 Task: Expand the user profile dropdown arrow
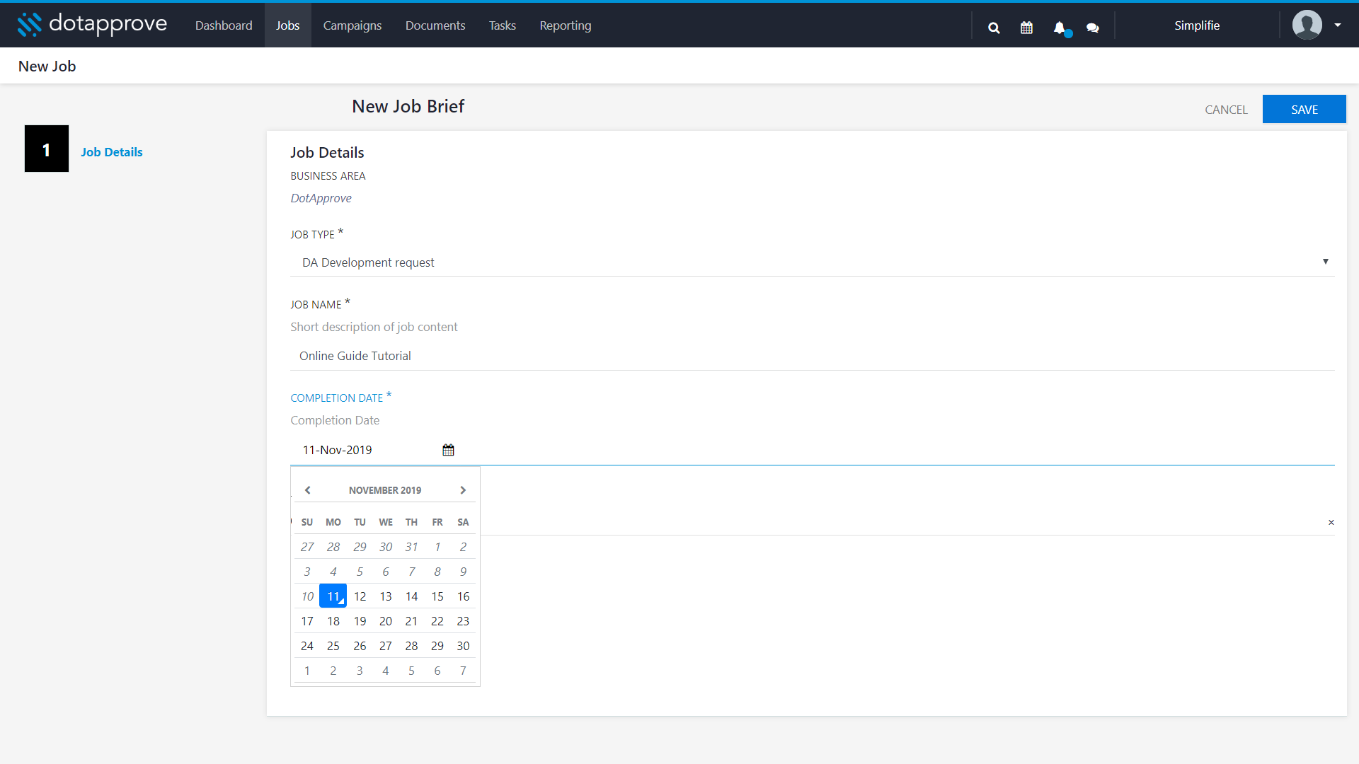[1338, 25]
